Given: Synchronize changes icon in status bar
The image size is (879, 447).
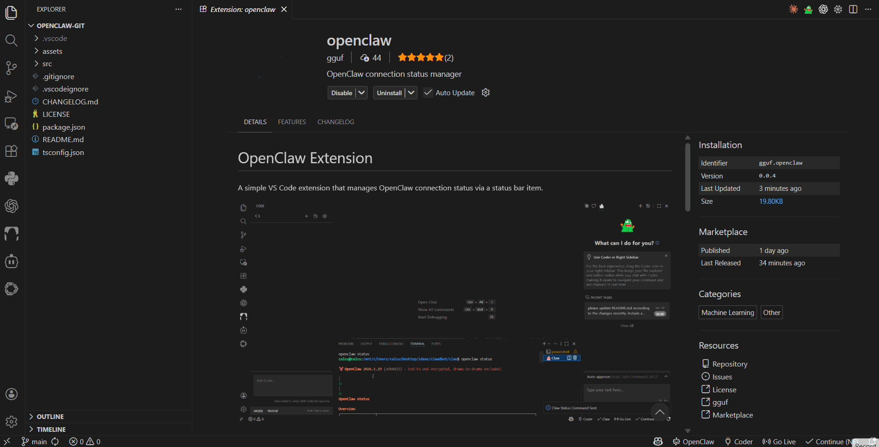Looking at the screenshot, I should point(55,441).
